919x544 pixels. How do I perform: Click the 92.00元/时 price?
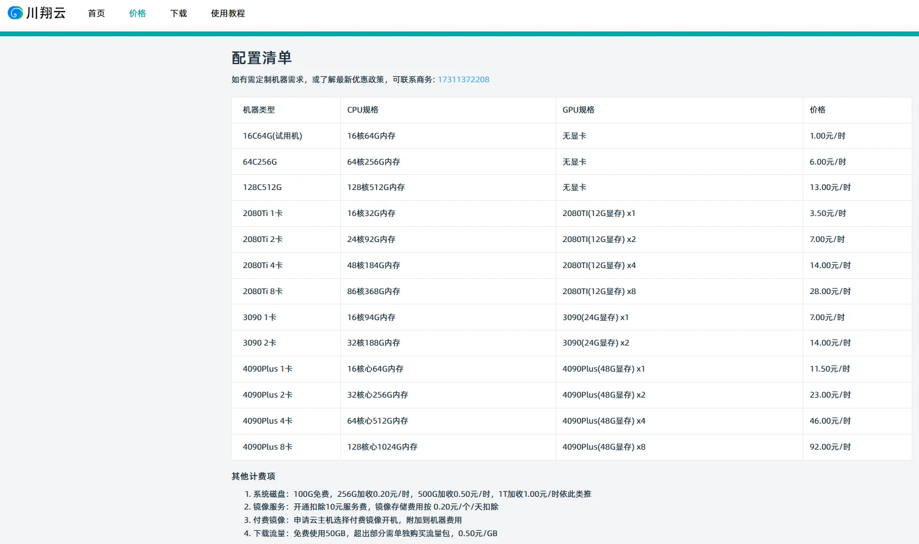(831, 447)
